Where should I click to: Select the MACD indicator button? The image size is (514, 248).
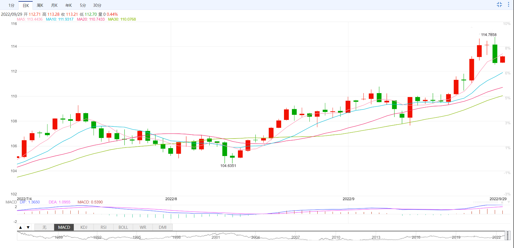(64, 227)
